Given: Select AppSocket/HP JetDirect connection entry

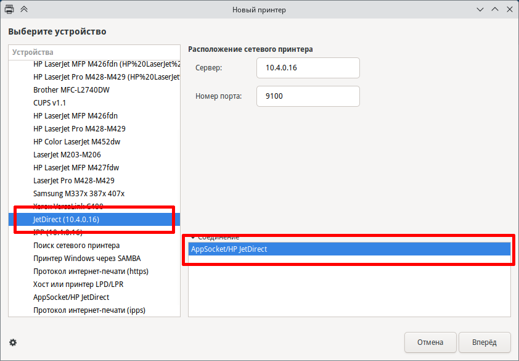Looking at the screenshot, I should [349, 249].
